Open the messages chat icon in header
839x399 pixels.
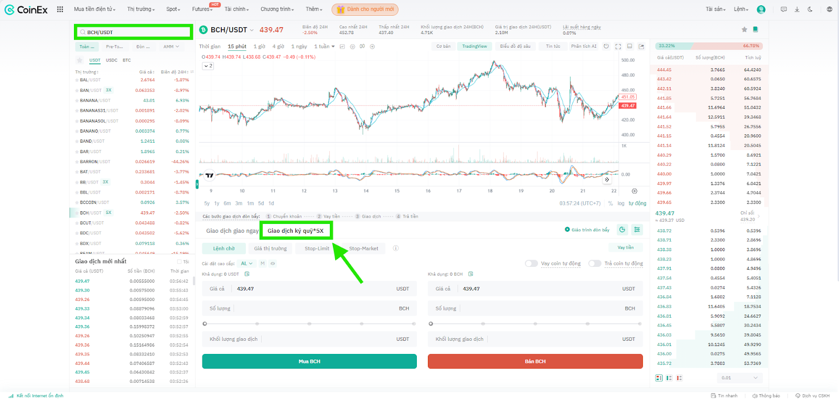coord(783,9)
